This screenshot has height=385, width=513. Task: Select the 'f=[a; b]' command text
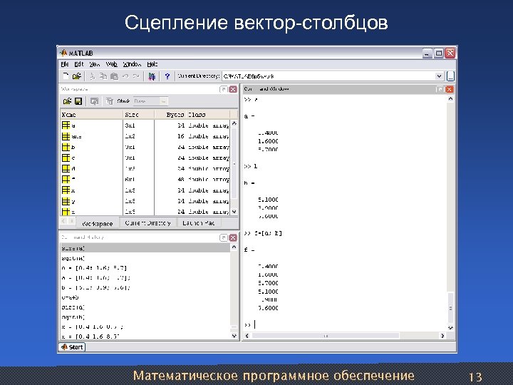pos(268,233)
